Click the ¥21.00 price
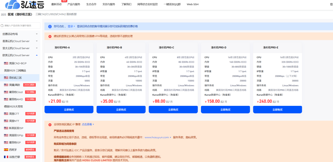 (55, 101)
